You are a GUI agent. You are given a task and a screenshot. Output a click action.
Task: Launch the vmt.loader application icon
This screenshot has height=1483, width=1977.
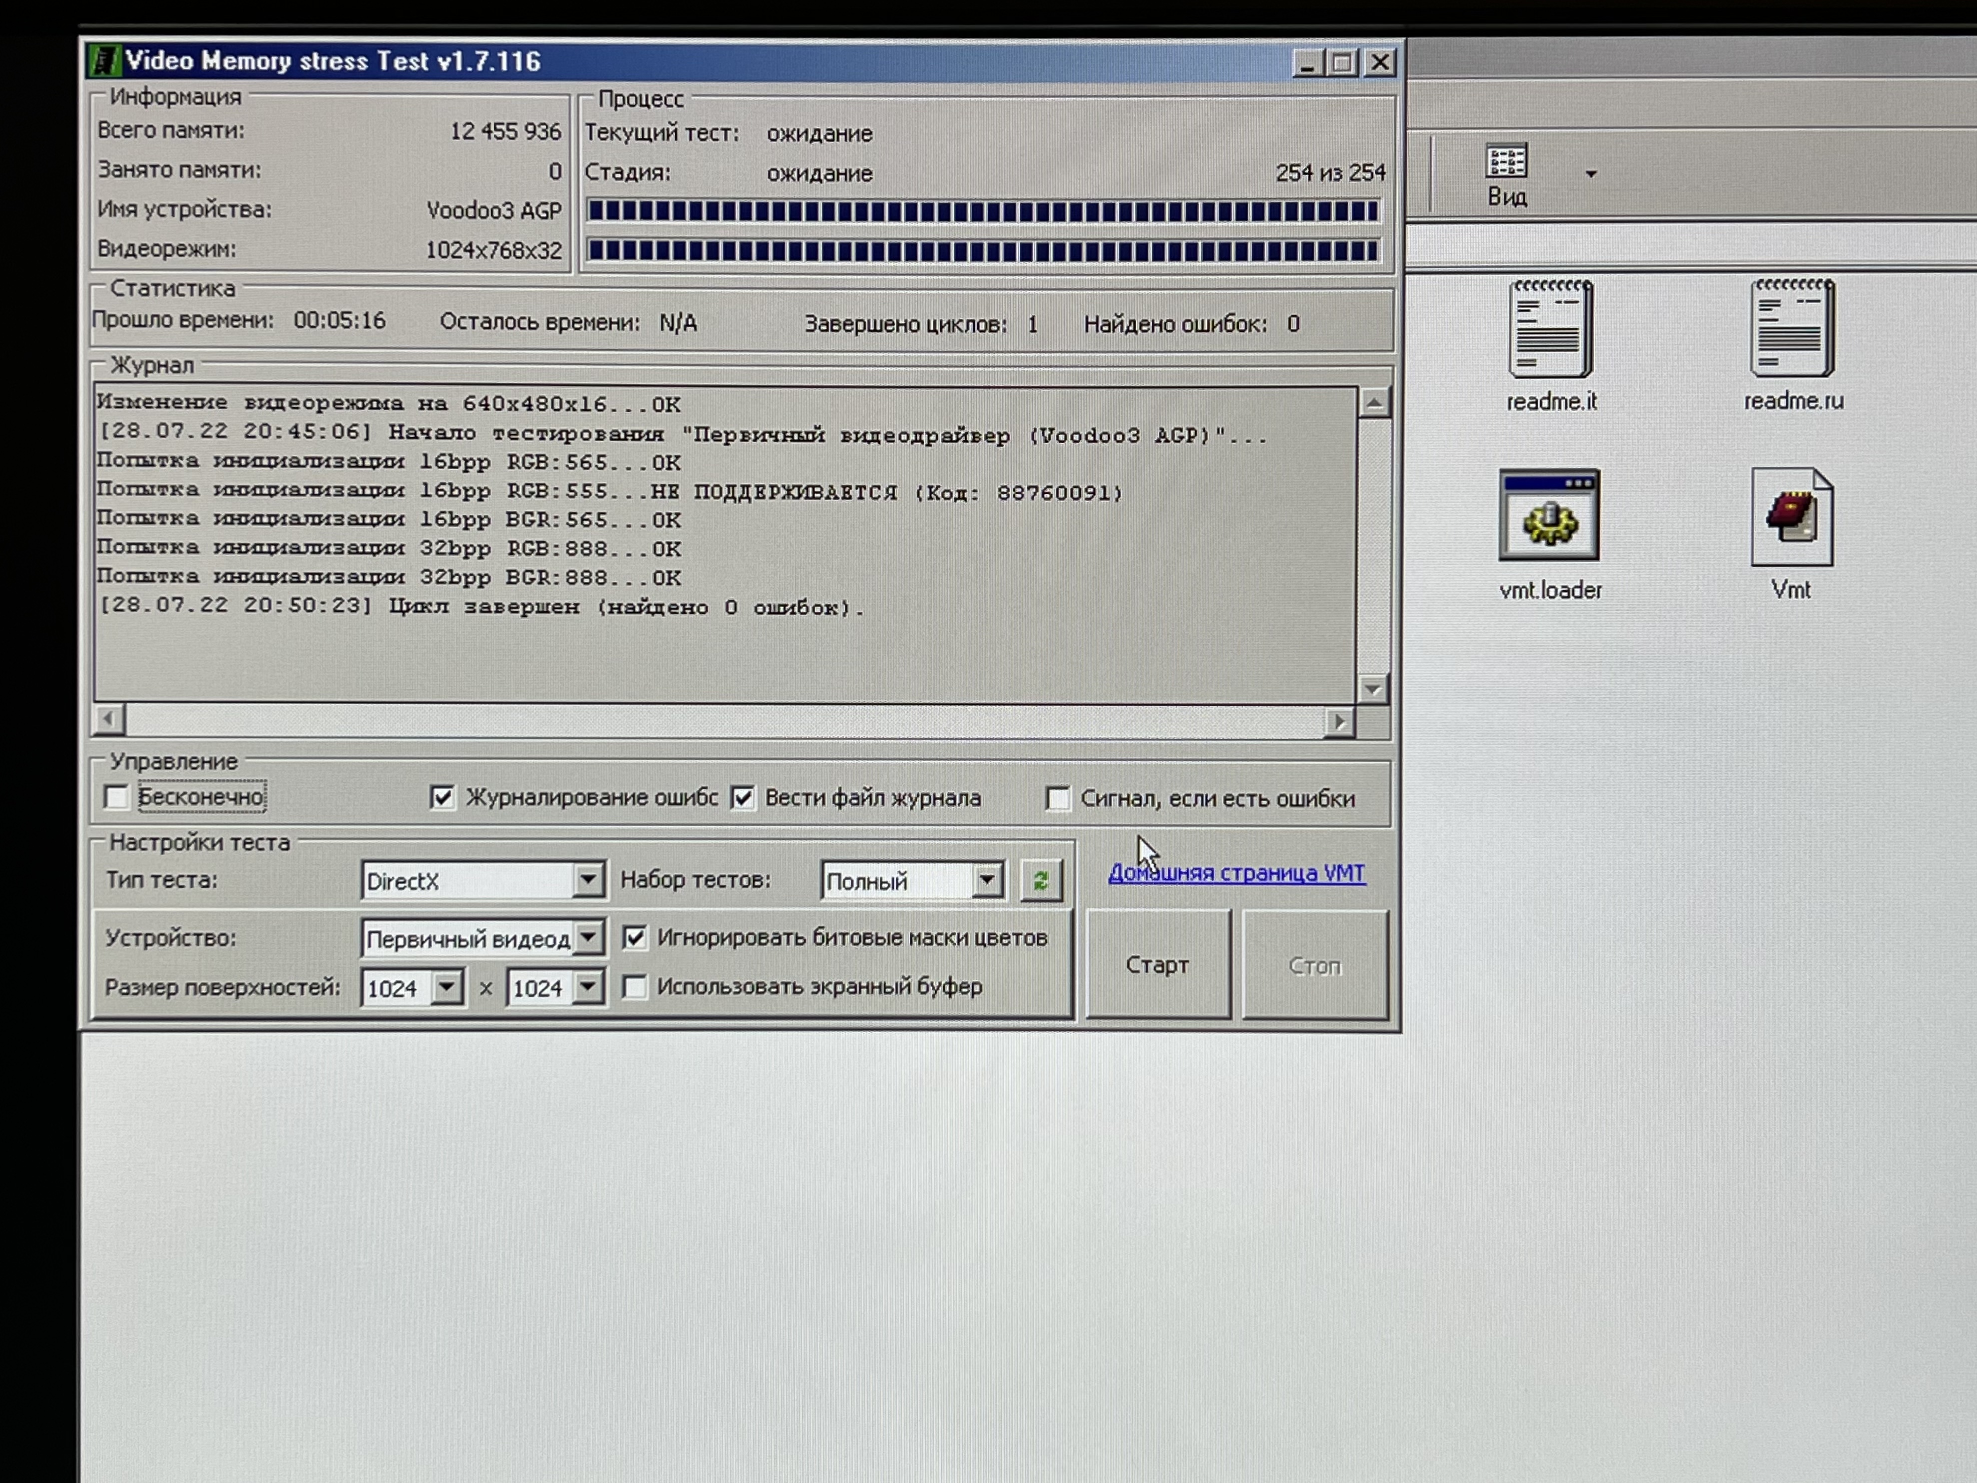coord(1549,516)
